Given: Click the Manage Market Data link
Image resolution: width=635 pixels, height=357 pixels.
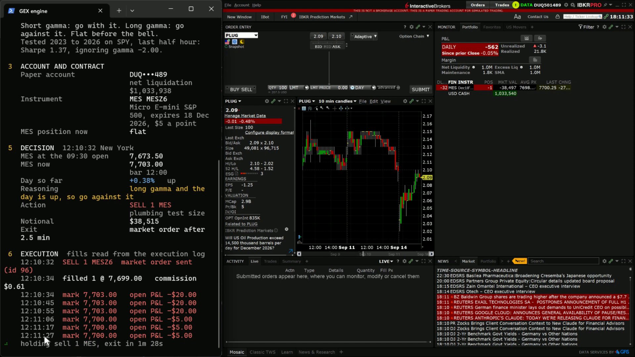Looking at the screenshot, I should point(245,116).
